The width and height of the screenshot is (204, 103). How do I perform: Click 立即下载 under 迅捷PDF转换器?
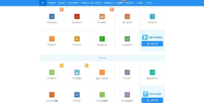click(x=152, y=44)
